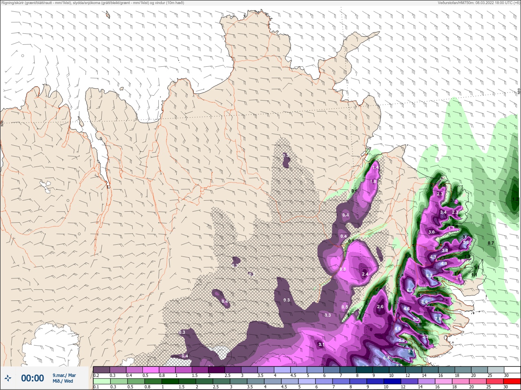This screenshot has width=521, height=390.
Task: Select top-row legend swatch between 2 and 2.5
Action: point(217,370)
